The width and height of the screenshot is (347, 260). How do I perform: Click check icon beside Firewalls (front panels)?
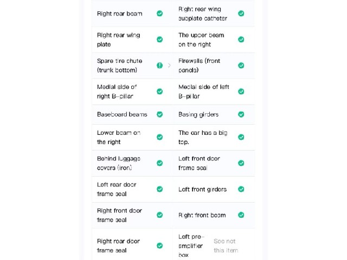tap(241, 66)
